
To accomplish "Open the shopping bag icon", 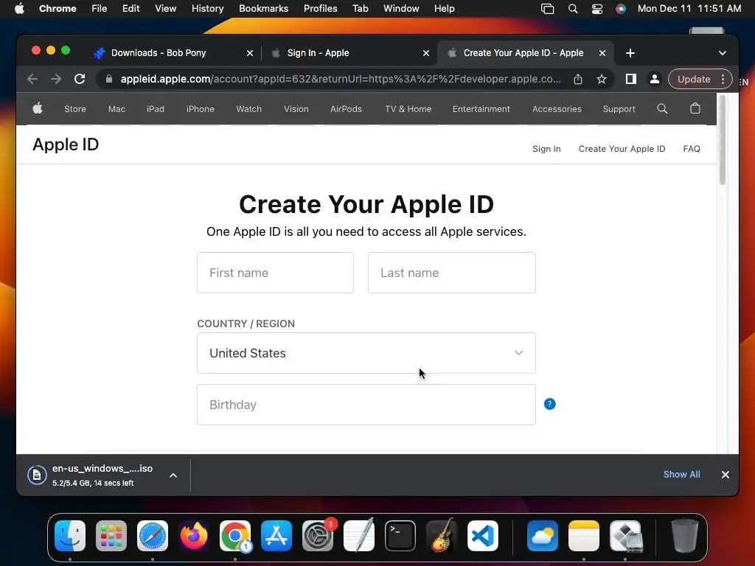I will [695, 108].
